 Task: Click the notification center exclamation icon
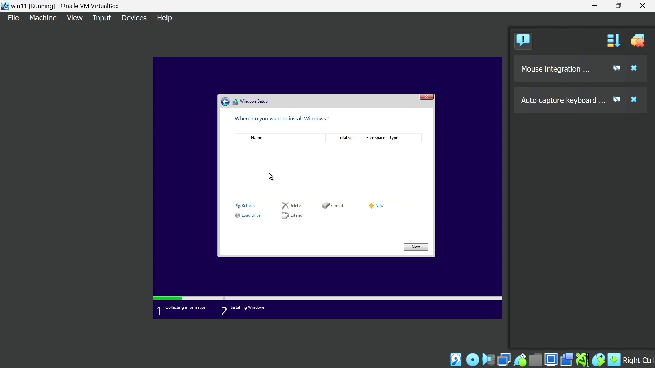(x=523, y=41)
